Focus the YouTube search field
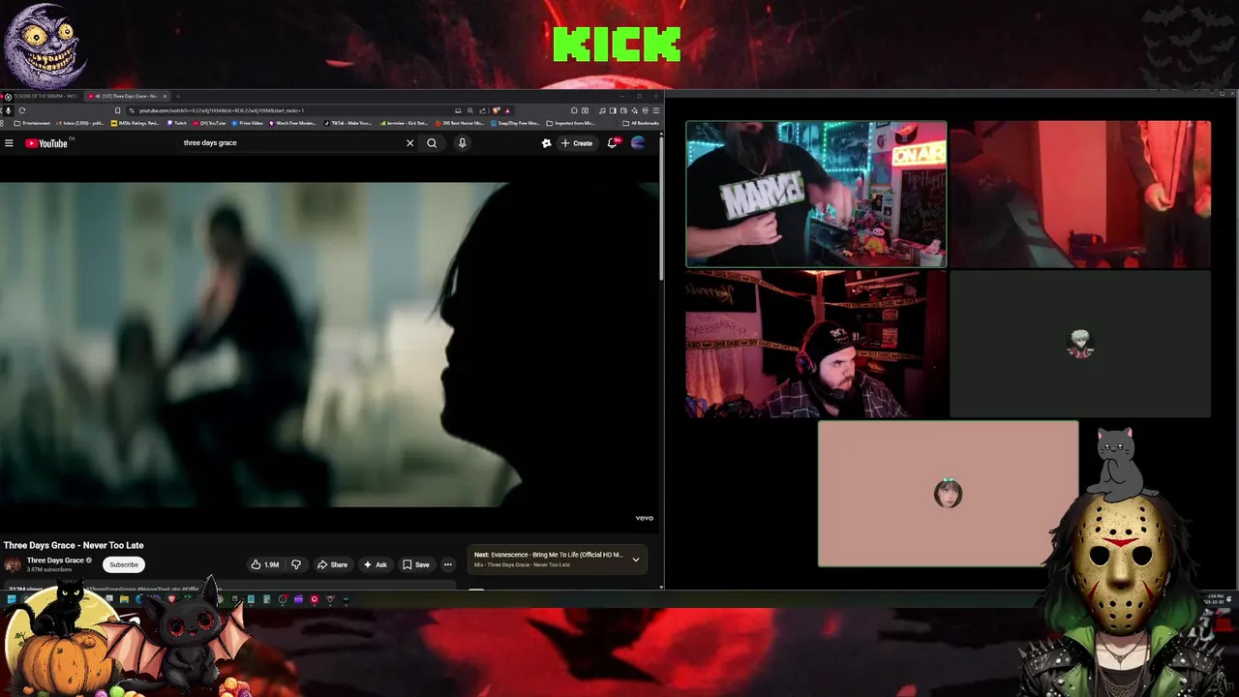This screenshot has height=697, width=1239. [x=290, y=143]
